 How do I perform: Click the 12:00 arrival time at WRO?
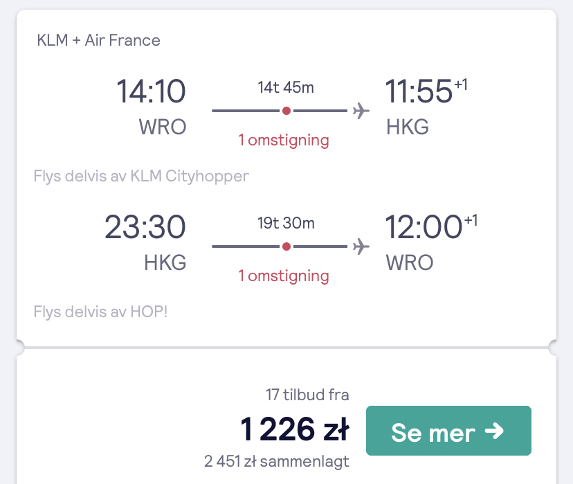coord(424,226)
